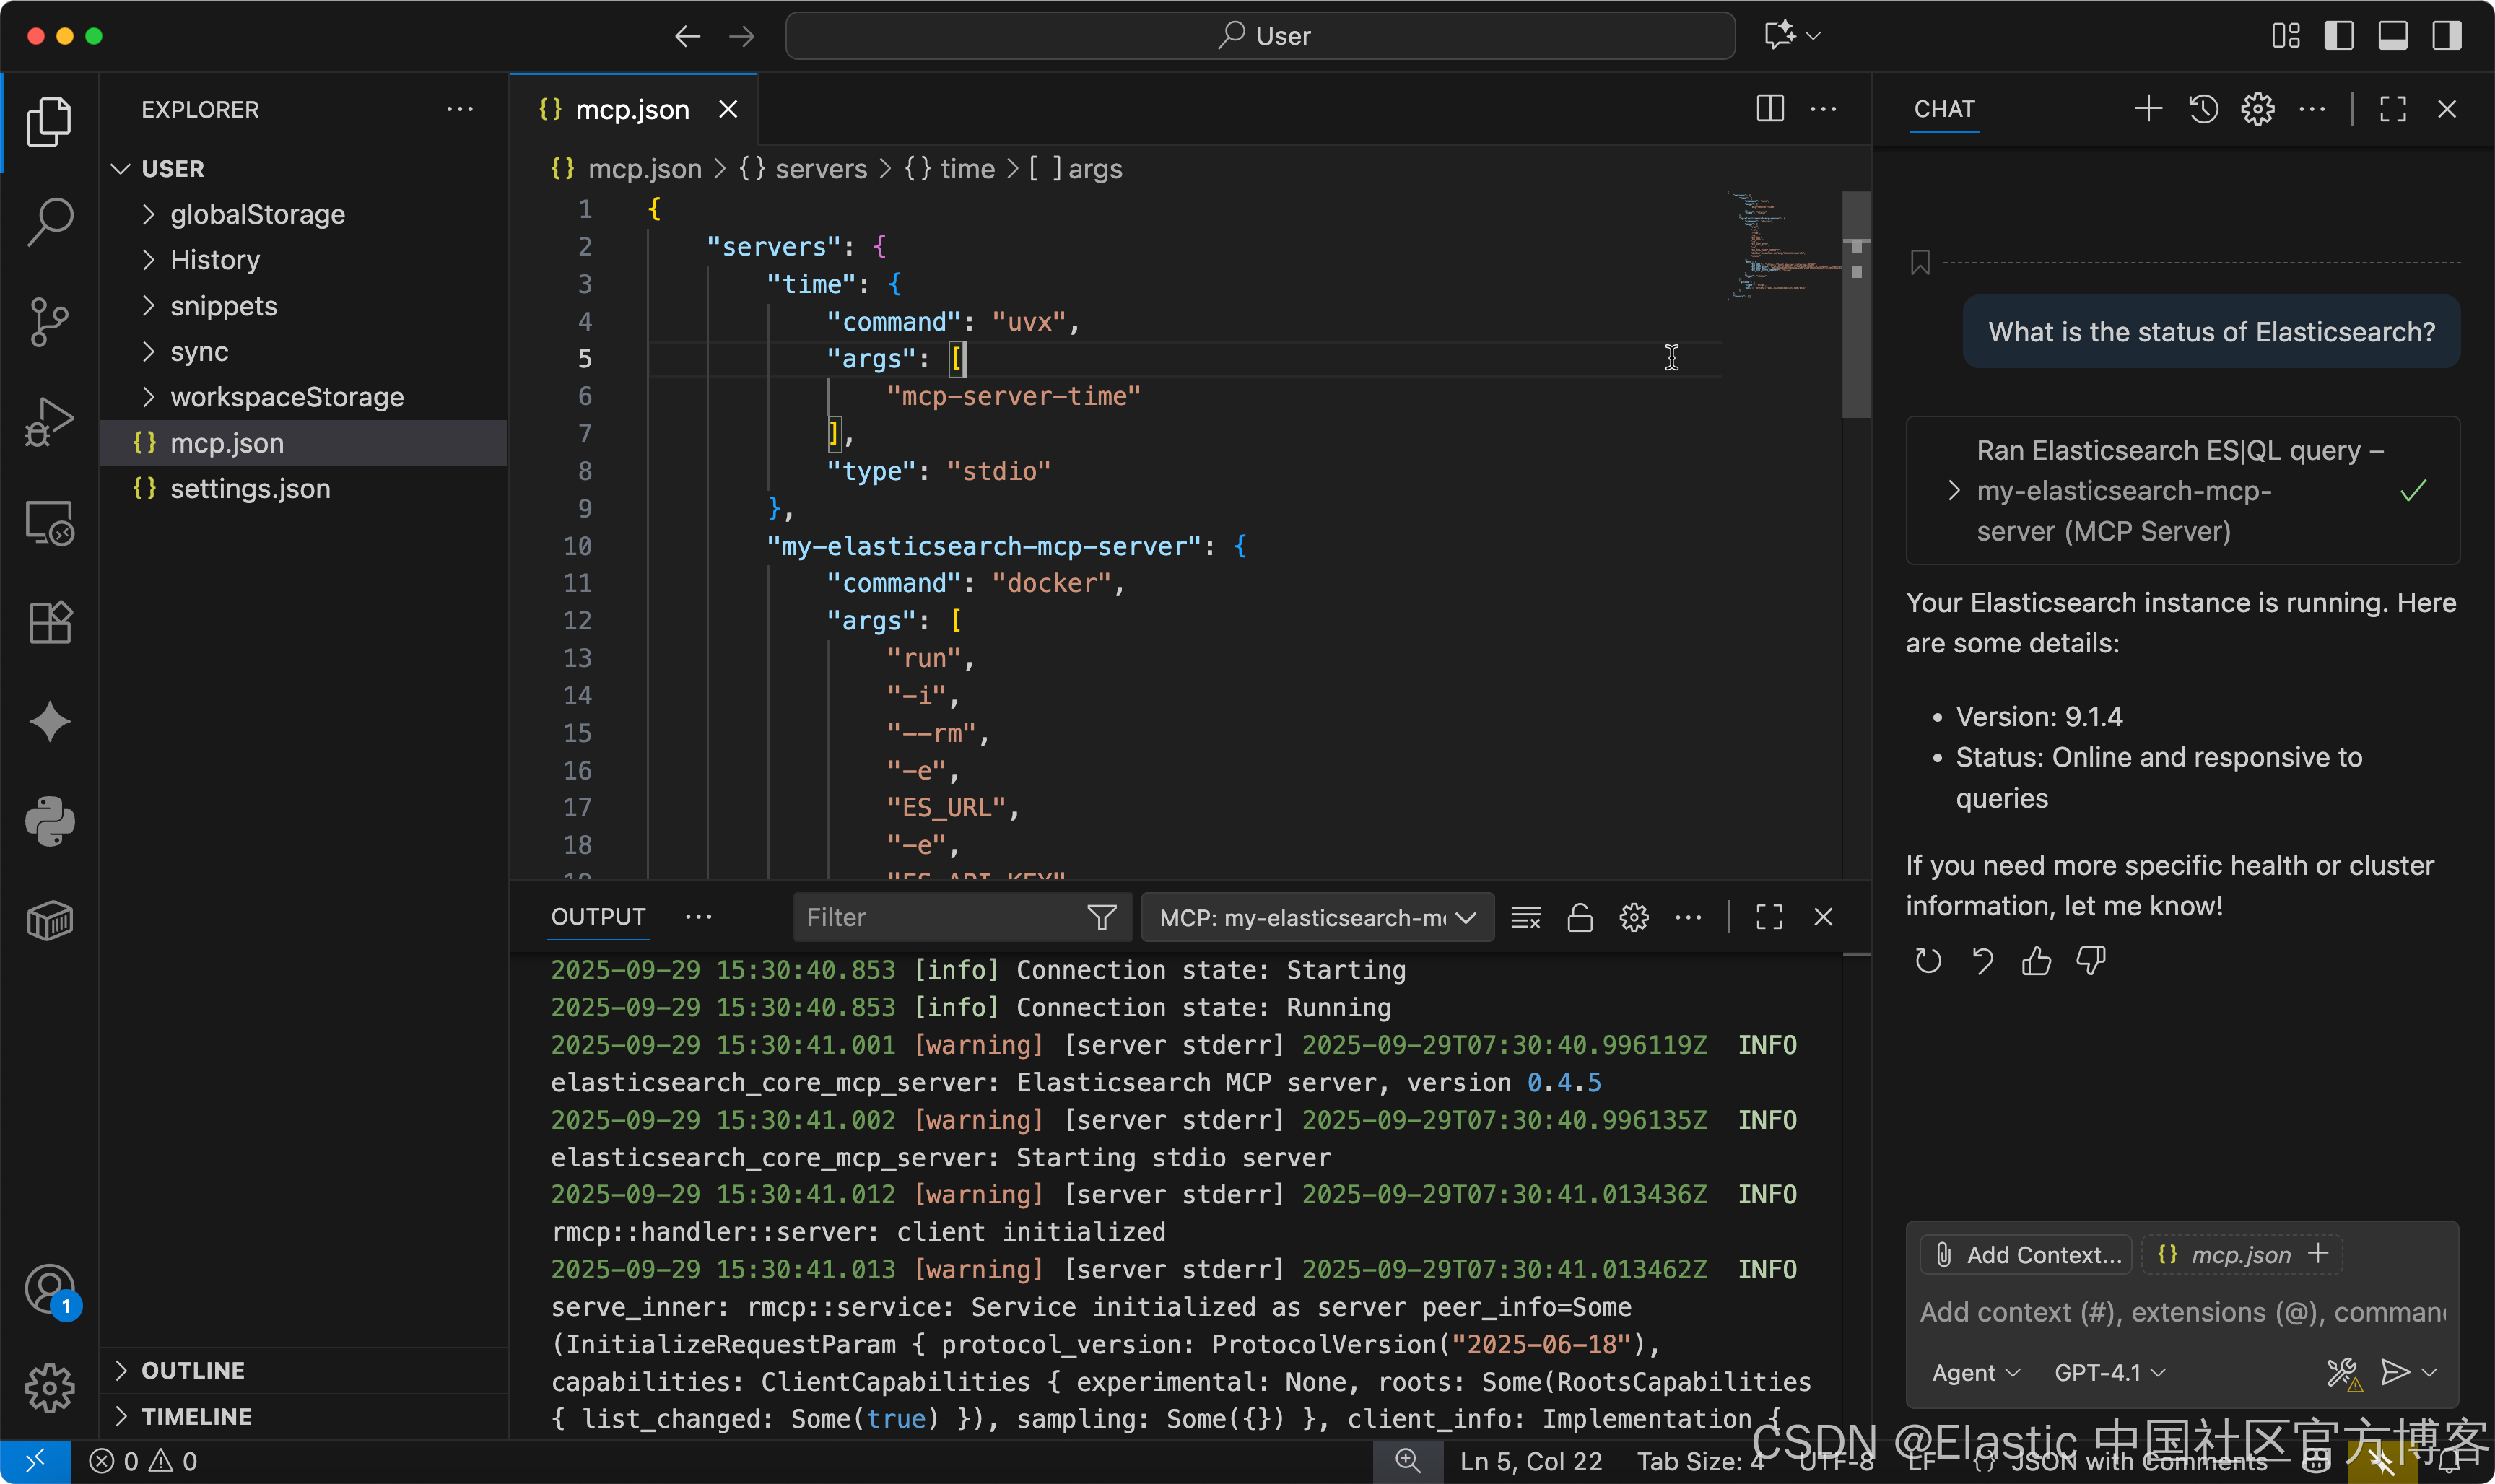This screenshot has width=2495, height=1484.
Task: Give thumbs down to response
Action: click(x=2090, y=961)
